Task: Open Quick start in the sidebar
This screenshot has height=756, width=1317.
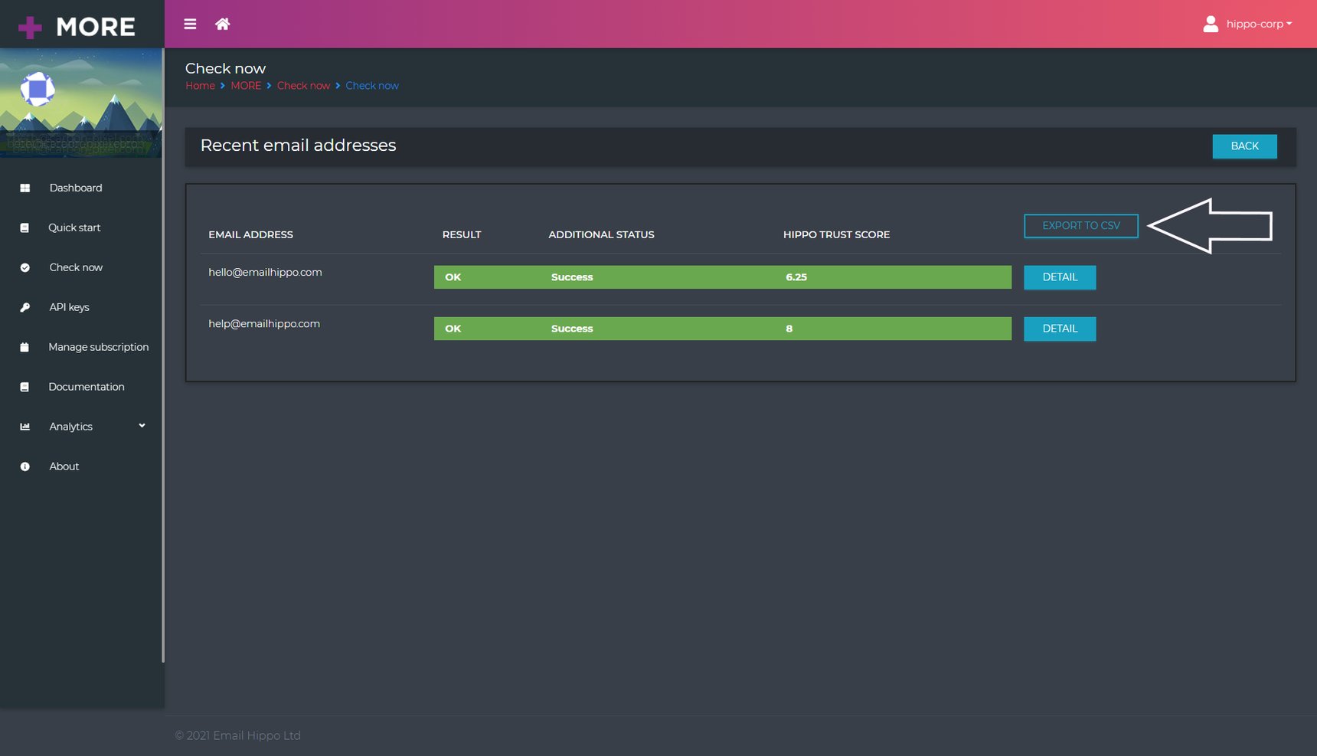Action: point(74,228)
